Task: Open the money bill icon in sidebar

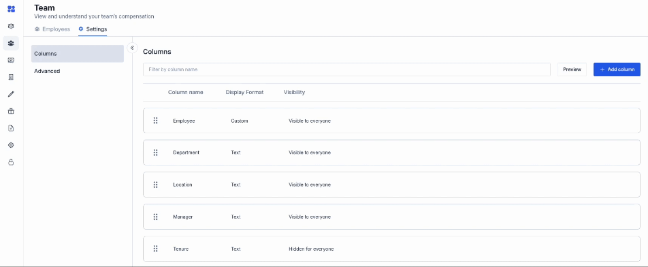Action: (11, 60)
